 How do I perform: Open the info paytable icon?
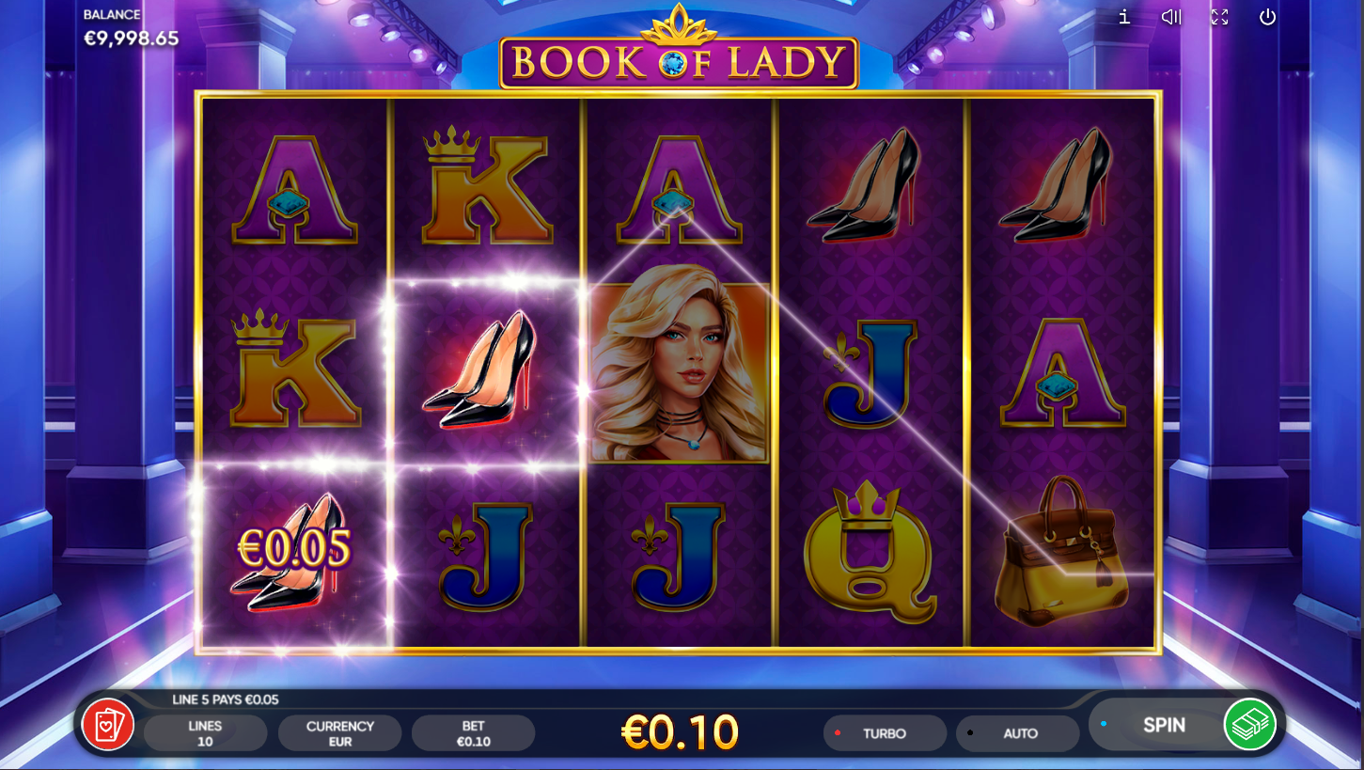[1124, 17]
